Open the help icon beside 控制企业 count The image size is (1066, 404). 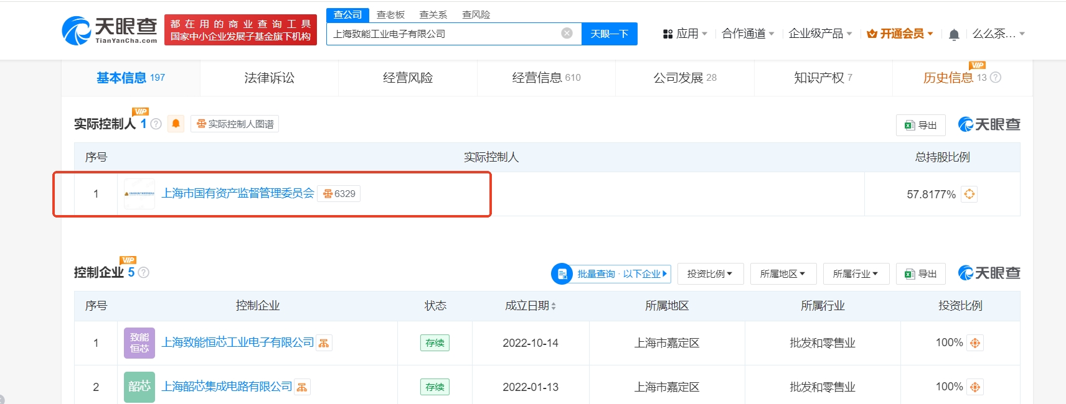[x=144, y=272]
